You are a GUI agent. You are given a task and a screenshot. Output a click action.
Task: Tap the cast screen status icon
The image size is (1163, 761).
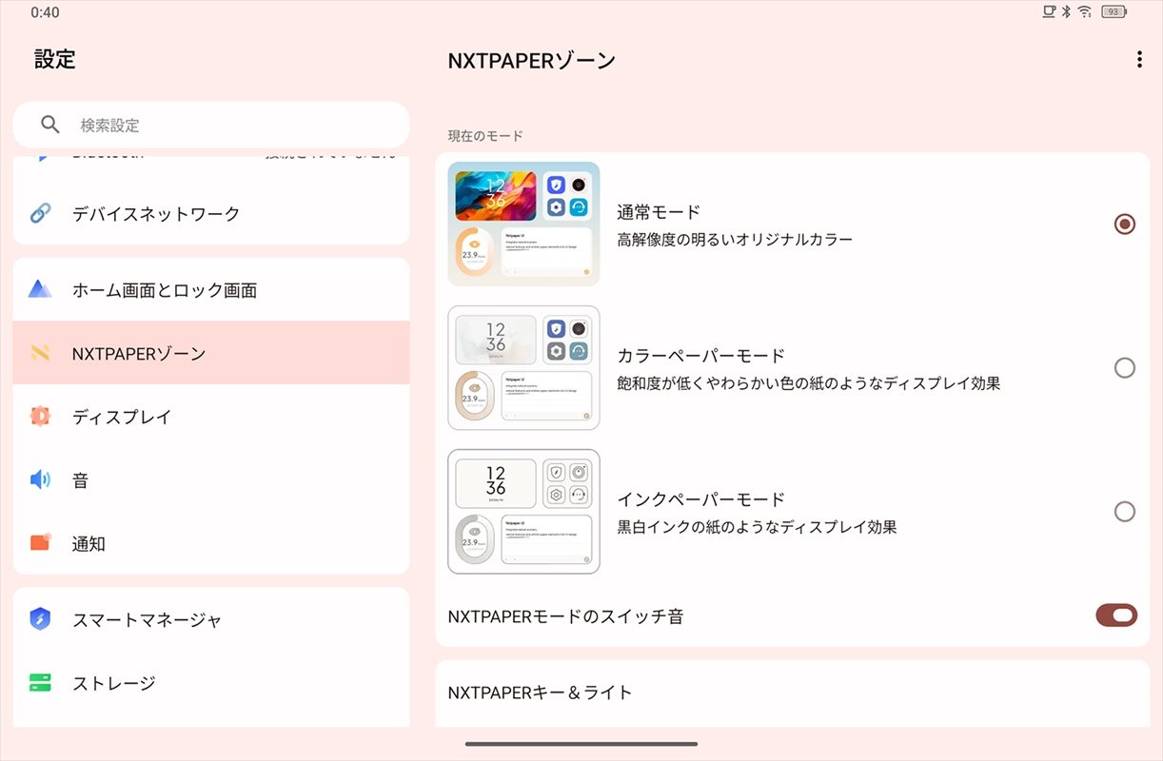[x=1049, y=12]
